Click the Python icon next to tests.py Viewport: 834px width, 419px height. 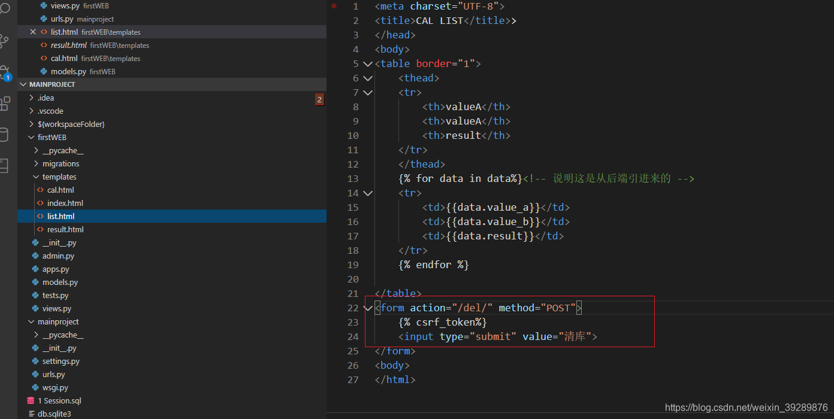click(x=35, y=295)
